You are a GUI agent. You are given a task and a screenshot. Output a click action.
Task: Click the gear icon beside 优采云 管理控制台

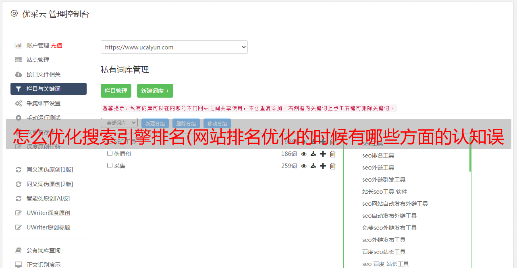14,13
